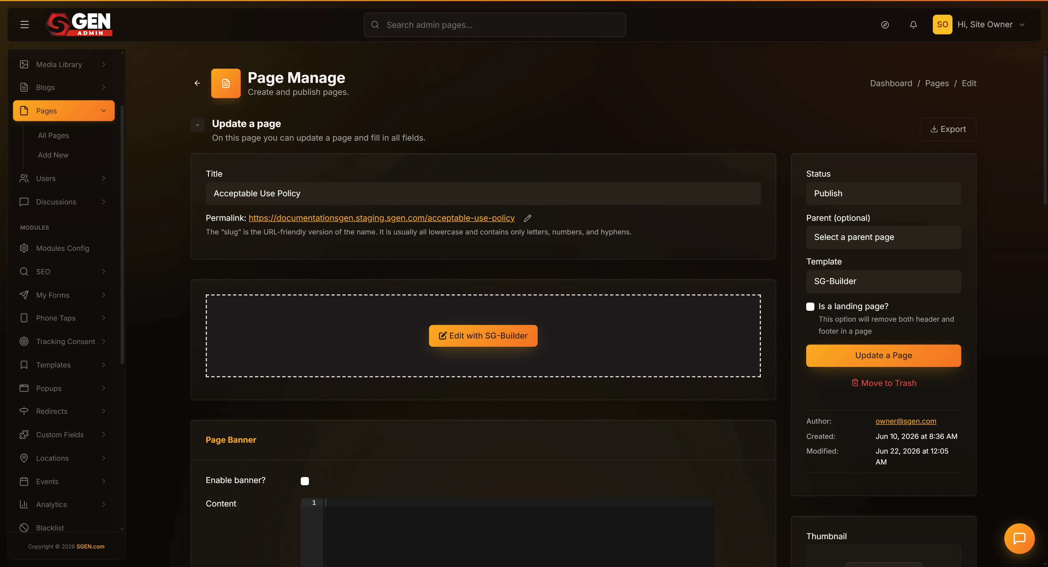Open the Template dropdown showing SG-Builder
The image size is (1048, 567).
(x=883, y=281)
